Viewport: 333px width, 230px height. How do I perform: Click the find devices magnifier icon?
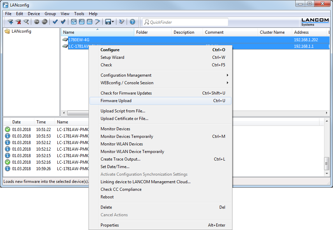click(x=26, y=22)
